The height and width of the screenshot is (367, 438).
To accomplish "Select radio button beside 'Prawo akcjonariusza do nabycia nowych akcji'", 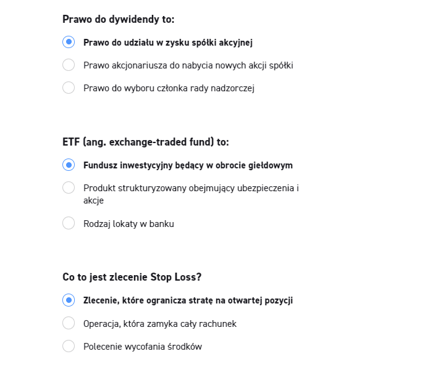I will click(x=69, y=65).
